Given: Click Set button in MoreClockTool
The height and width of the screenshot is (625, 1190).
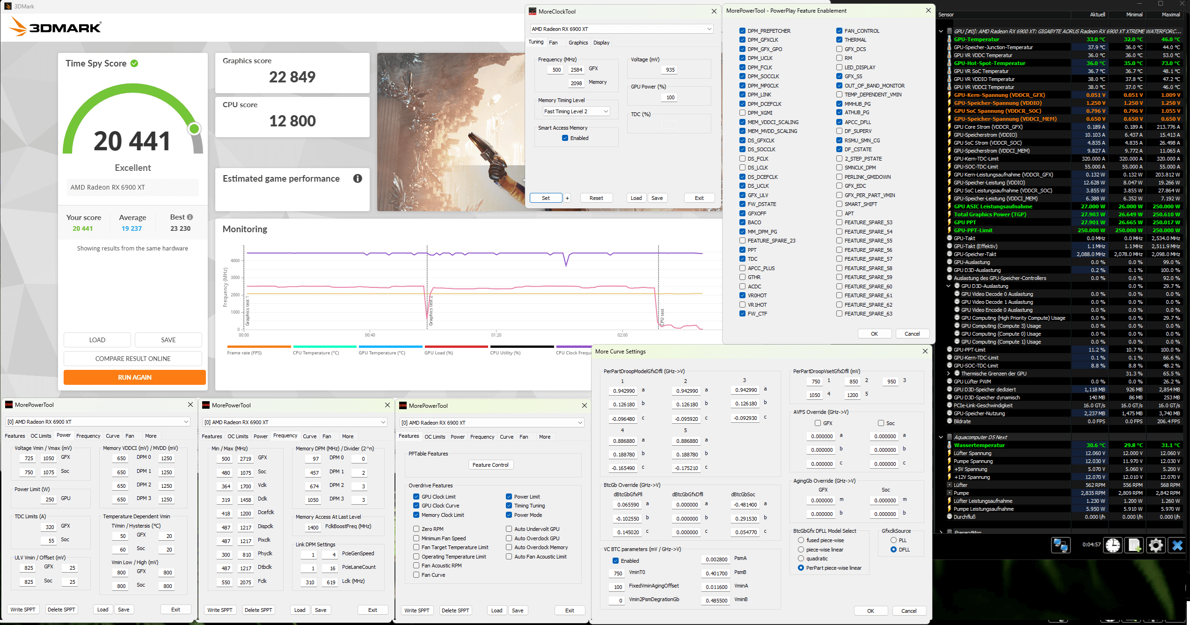Looking at the screenshot, I should 546,198.
